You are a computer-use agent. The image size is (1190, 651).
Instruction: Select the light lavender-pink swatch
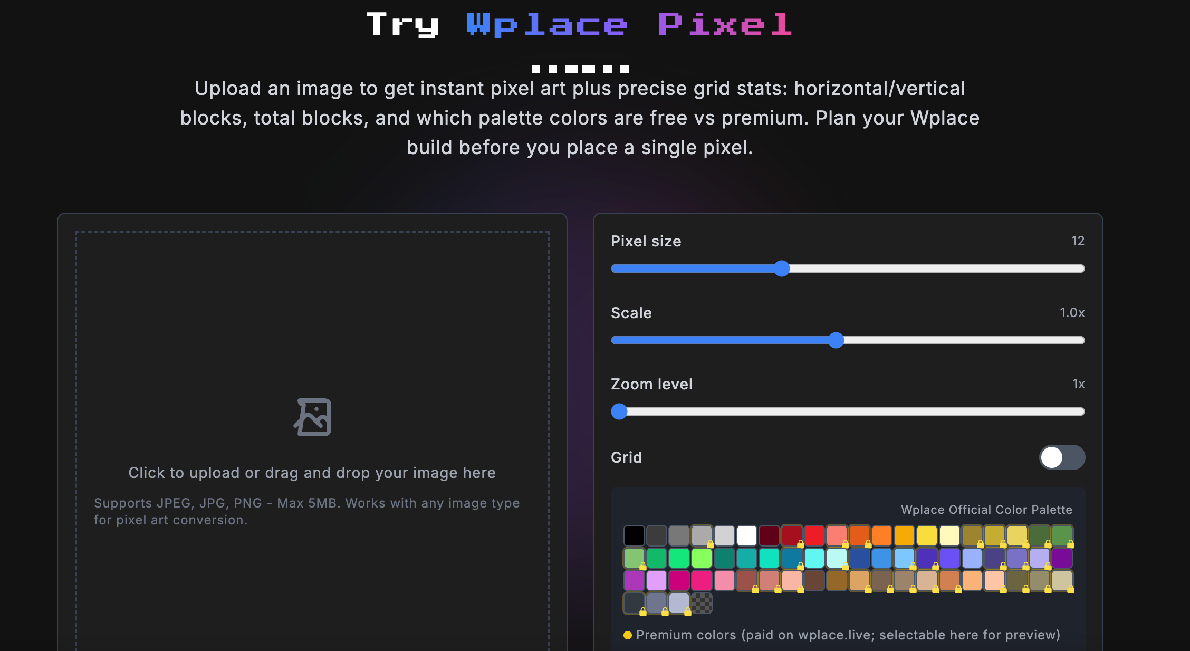[x=656, y=580]
